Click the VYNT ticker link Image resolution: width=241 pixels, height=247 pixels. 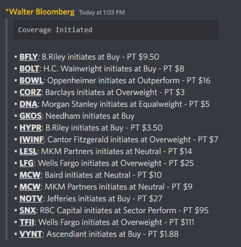pos(31,234)
